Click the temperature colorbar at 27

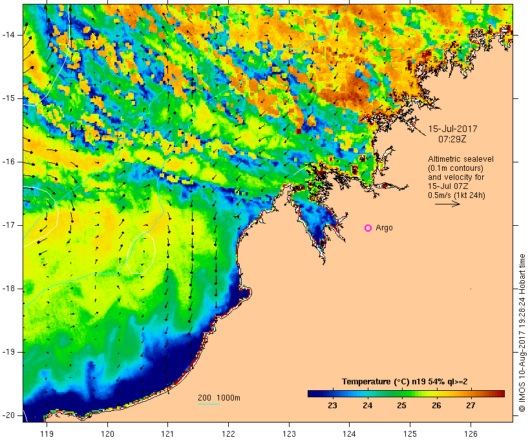471,393
